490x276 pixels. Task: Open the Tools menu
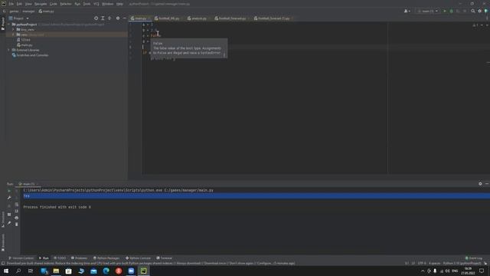click(x=87, y=4)
